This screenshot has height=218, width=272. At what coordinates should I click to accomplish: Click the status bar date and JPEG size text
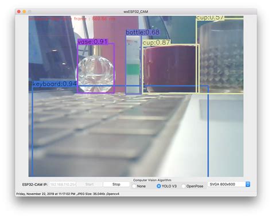pyautogui.click(x=68, y=194)
